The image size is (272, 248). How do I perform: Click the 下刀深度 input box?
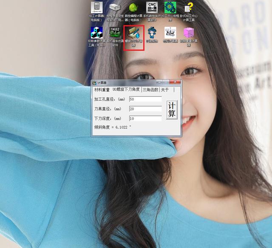coord(145,118)
